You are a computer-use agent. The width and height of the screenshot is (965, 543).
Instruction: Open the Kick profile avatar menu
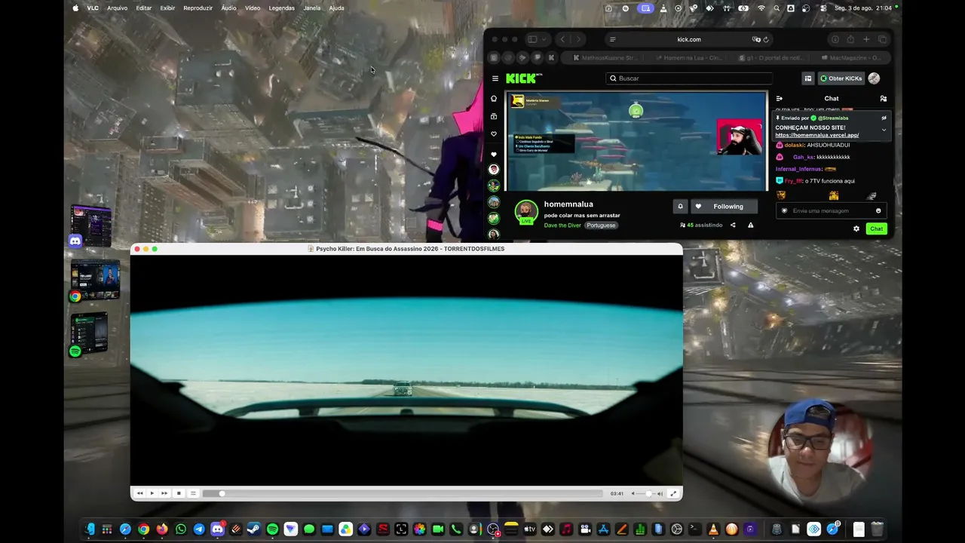[x=874, y=78]
